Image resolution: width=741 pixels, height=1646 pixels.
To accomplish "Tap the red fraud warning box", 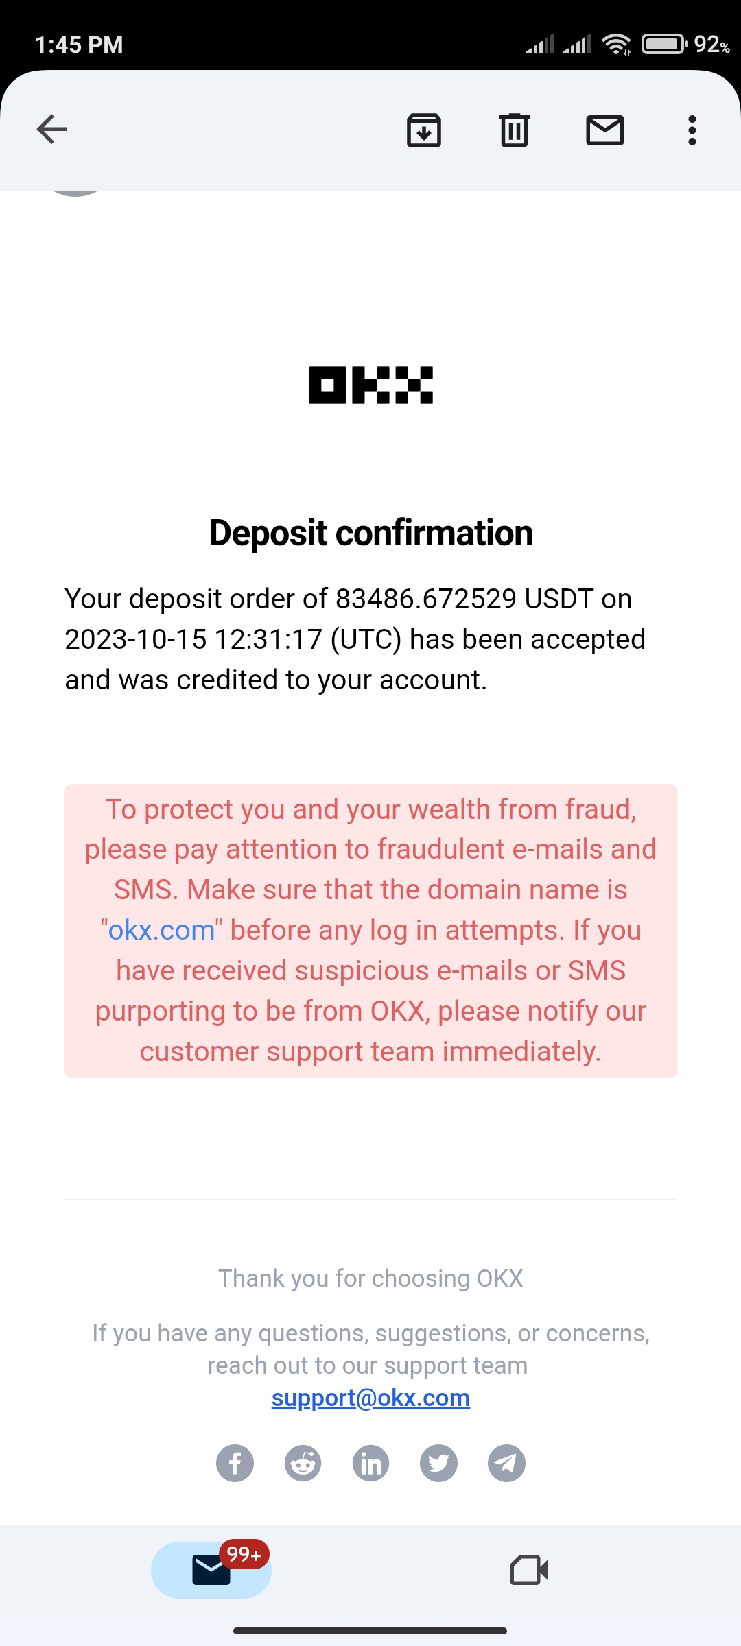I will [x=370, y=931].
